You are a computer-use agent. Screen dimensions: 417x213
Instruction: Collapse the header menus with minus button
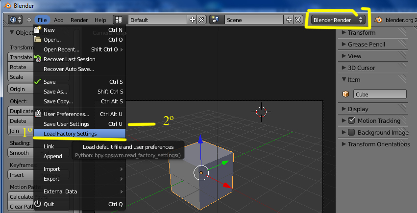coord(29,20)
